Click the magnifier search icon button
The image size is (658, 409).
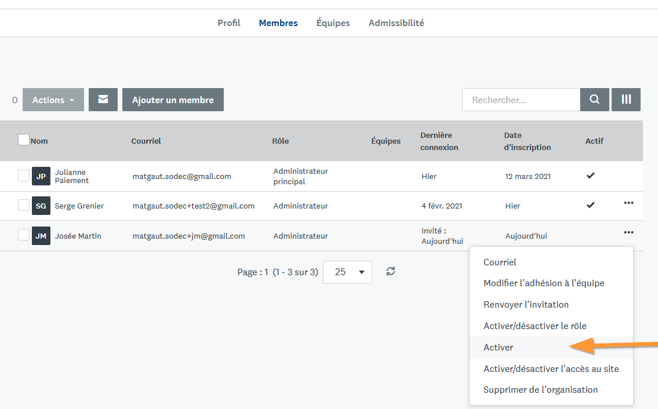tap(594, 100)
